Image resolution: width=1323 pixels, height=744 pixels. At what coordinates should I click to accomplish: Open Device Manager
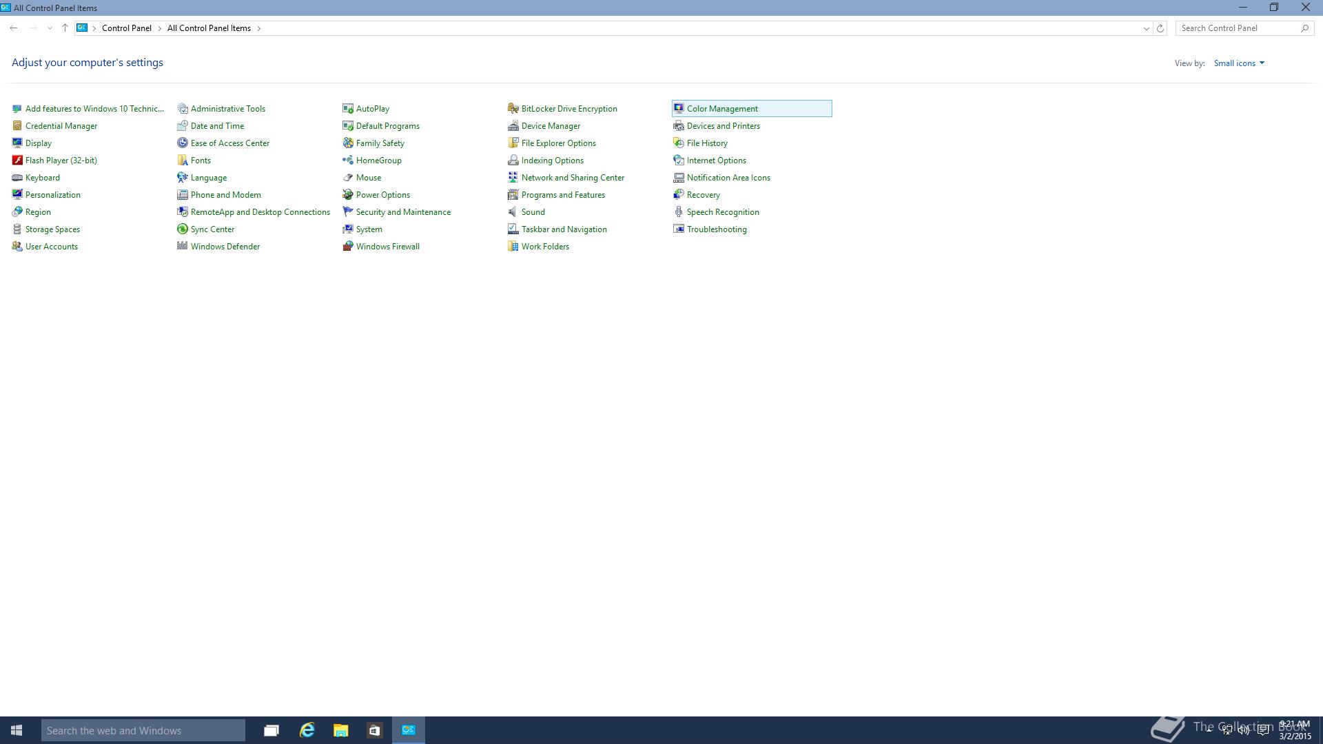[551, 126]
